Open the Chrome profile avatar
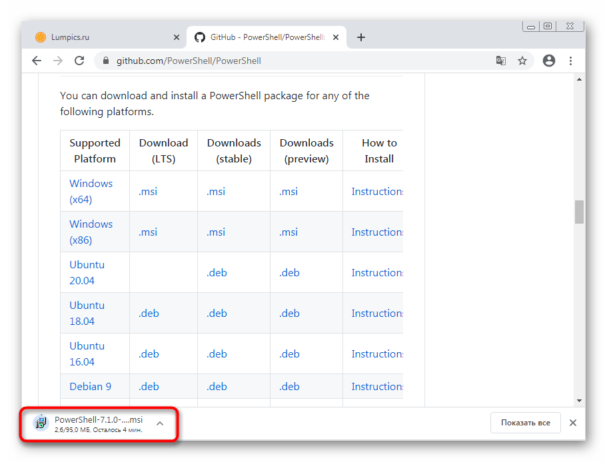The width and height of the screenshot is (607, 462). (x=549, y=61)
